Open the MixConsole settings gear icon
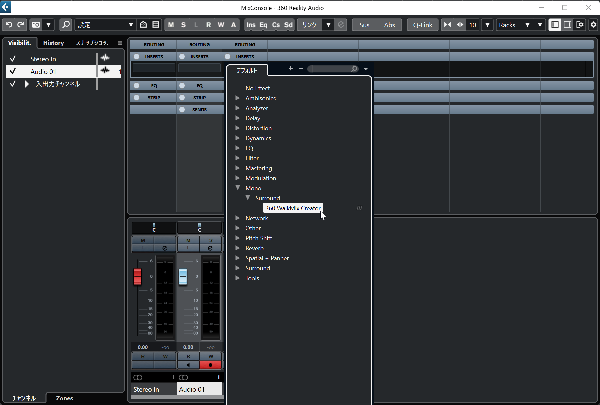This screenshot has height=405, width=600. coord(593,25)
